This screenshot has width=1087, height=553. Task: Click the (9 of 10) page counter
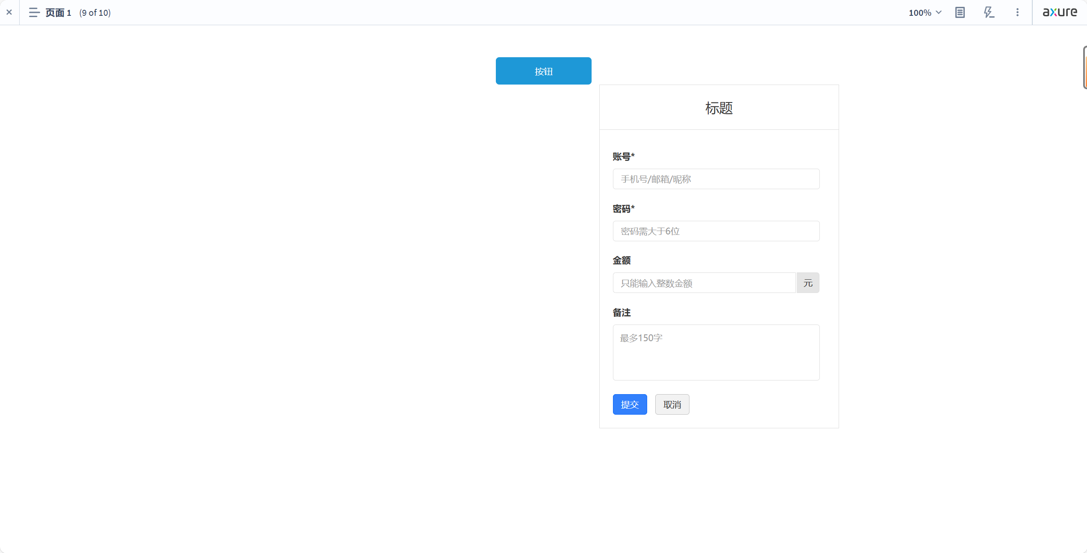[95, 13]
